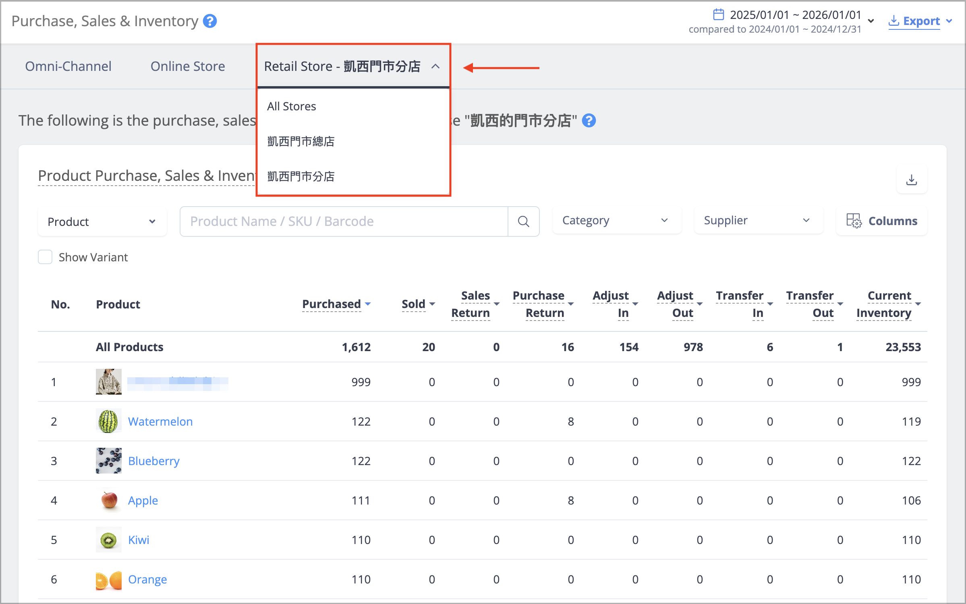
Task: Open the Product type dropdown
Action: pos(102,221)
